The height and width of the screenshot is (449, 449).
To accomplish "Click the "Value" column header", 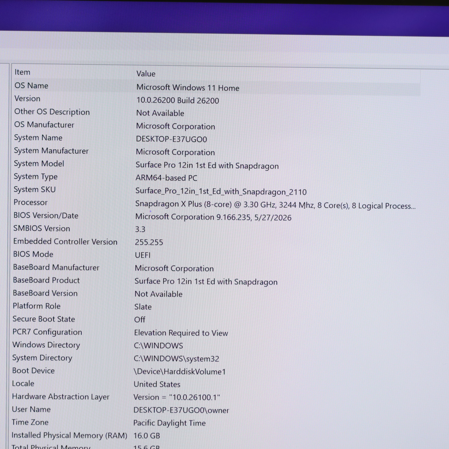I will tap(146, 74).
